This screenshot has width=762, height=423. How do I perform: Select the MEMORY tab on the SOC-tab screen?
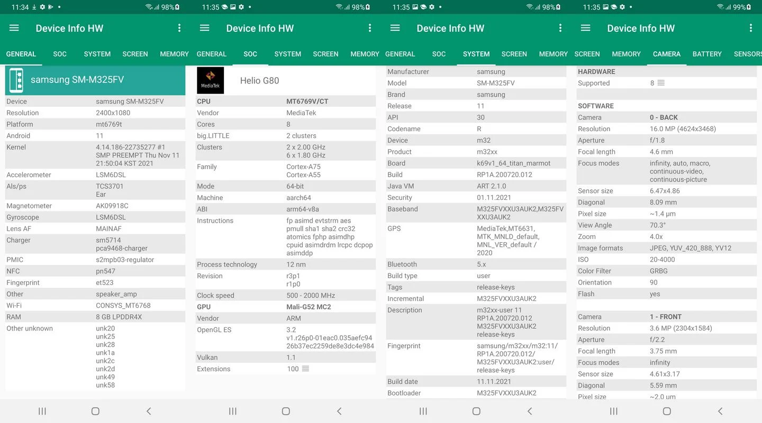point(365,54)
